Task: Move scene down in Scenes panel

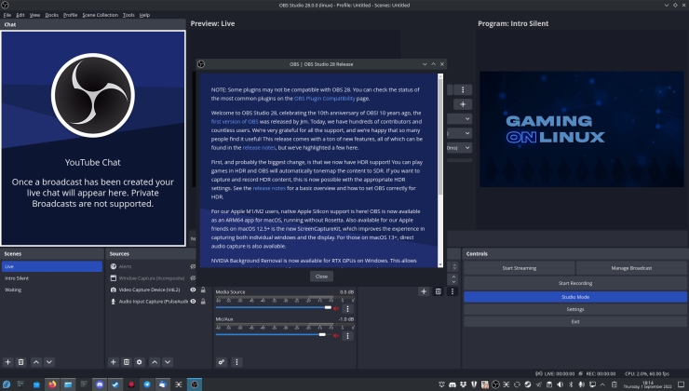Action: coord(49,362)
